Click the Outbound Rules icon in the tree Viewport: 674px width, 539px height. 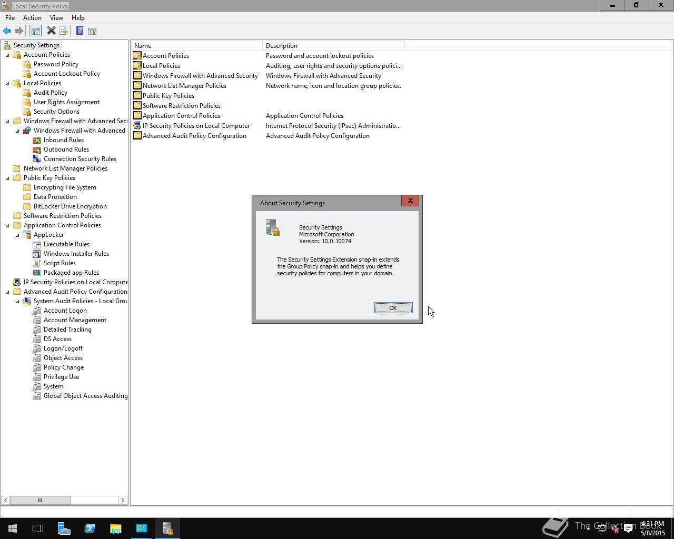(37, 149)
